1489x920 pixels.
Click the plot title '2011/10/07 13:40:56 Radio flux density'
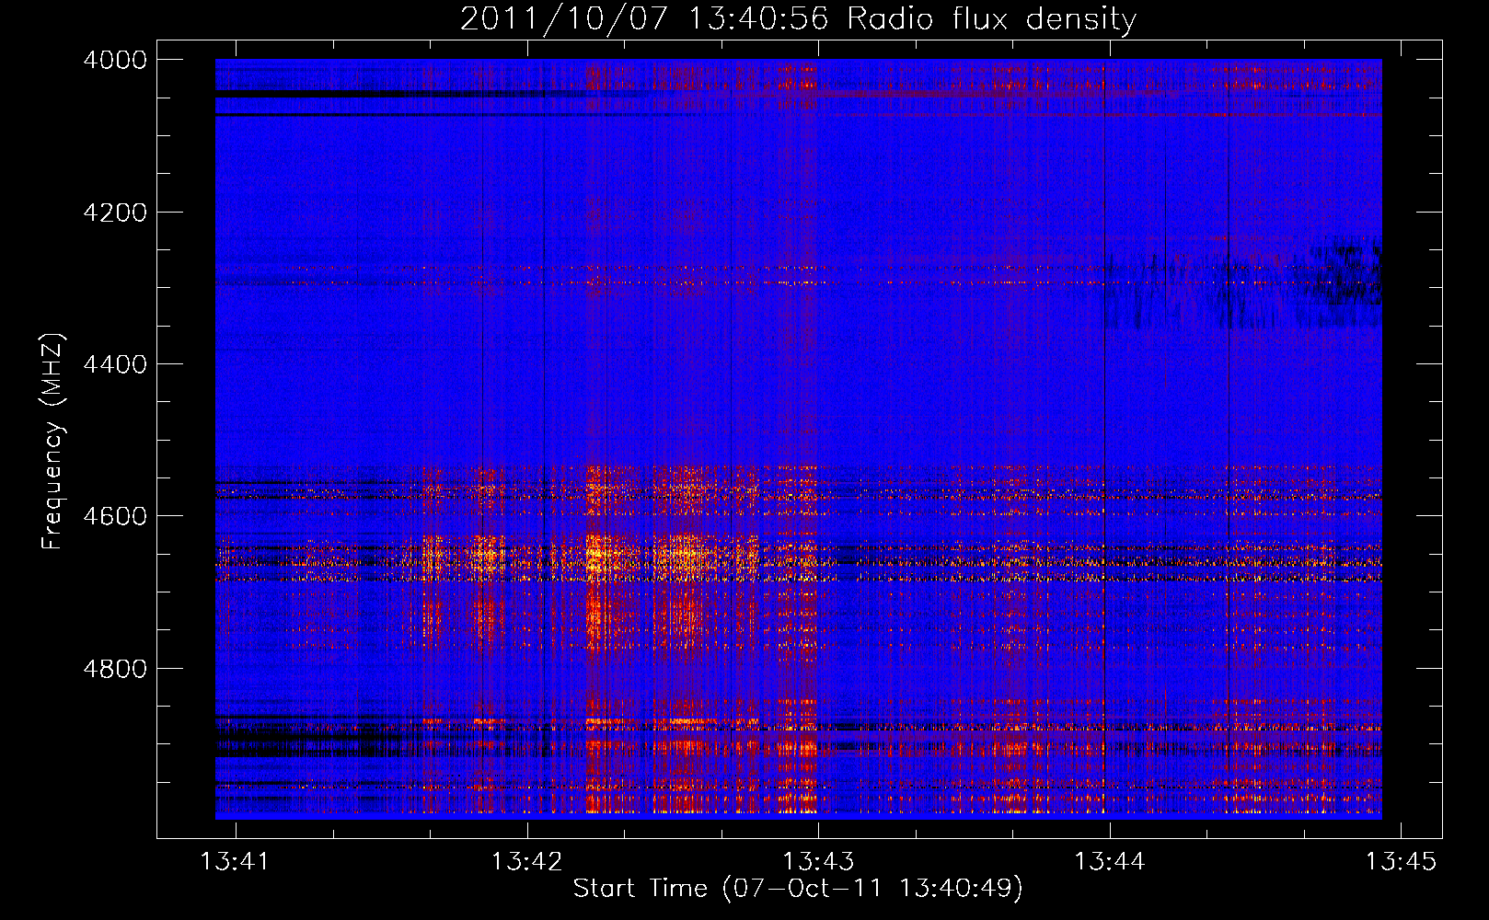coord(798,19)
